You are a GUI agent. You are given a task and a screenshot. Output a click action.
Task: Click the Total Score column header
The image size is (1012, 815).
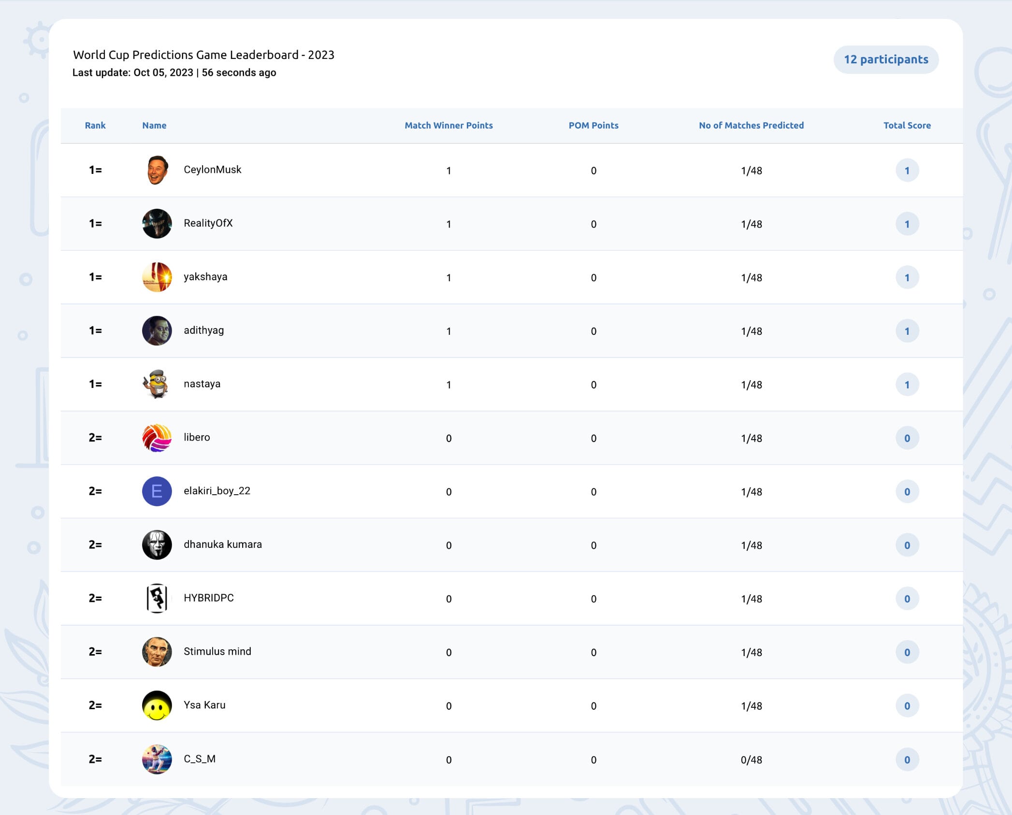click(907, 126)
